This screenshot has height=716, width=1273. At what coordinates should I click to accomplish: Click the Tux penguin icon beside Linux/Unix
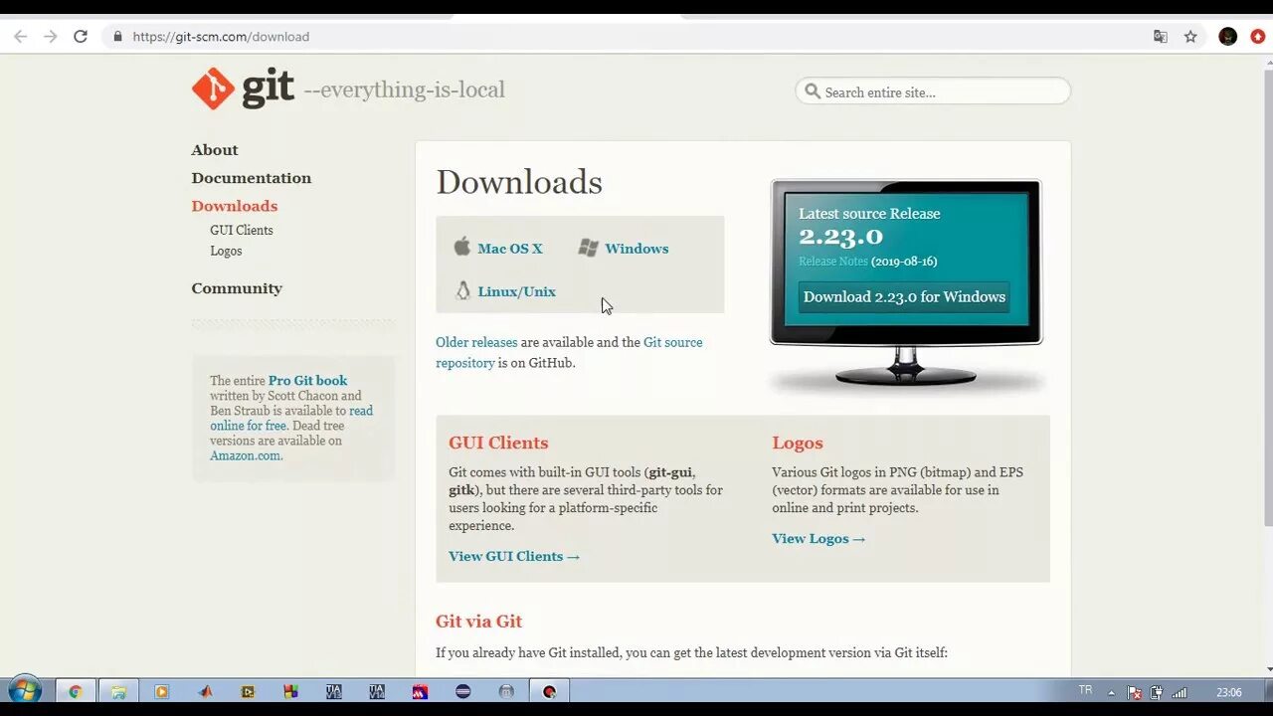tap(462, 290)
